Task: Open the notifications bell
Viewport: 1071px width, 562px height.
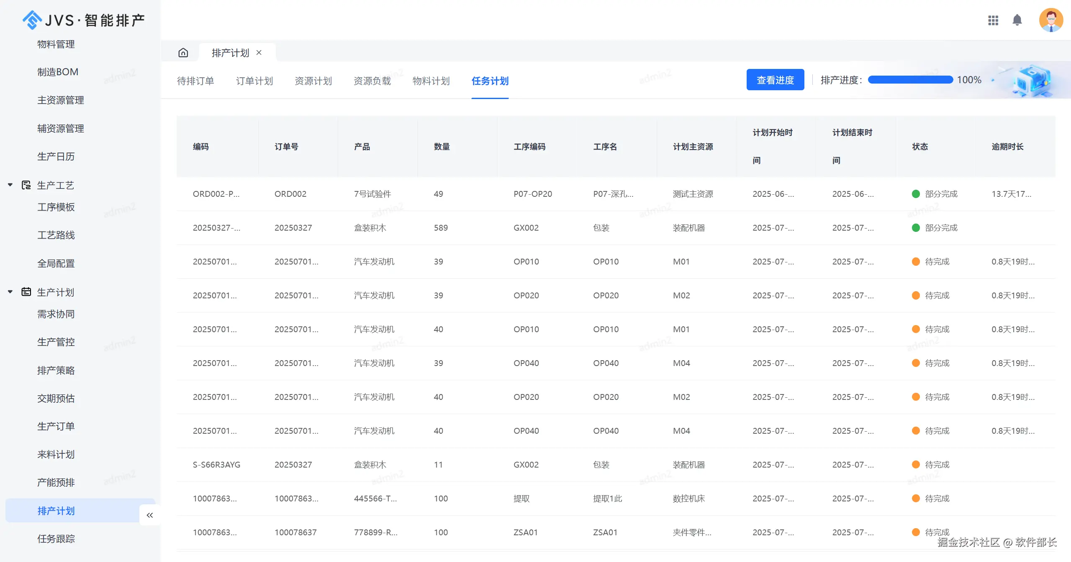Action: [x=1017, y=20]
